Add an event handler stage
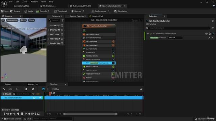Screen dimensions: 216x121 click(x=113, y=74)
